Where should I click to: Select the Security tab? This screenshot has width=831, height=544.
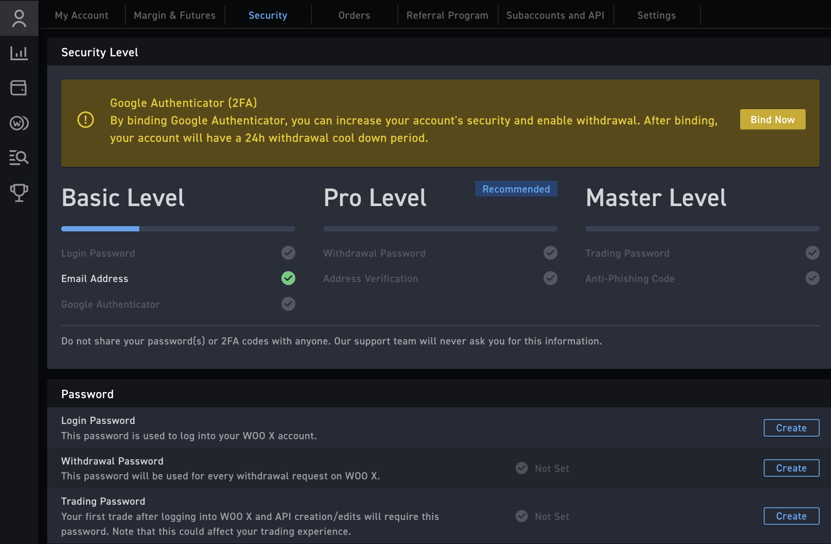268,15
